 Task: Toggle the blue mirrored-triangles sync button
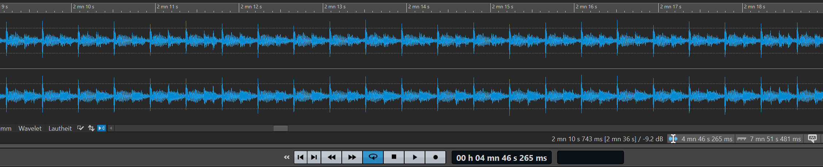point(102,128)
